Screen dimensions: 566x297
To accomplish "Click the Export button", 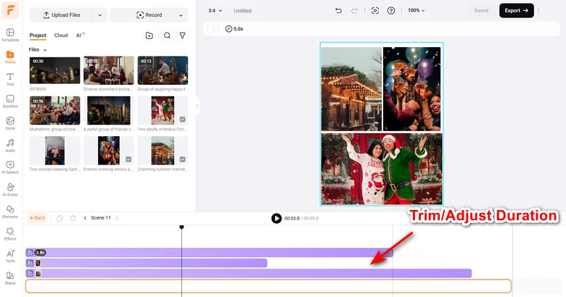I will tap(517, 10).
